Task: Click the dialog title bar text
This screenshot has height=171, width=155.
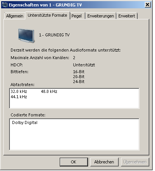Action: pyautogui.click(x=45, y=5)
